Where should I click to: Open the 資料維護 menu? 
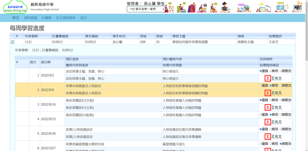pyautogui.click(x=30, y=18)
